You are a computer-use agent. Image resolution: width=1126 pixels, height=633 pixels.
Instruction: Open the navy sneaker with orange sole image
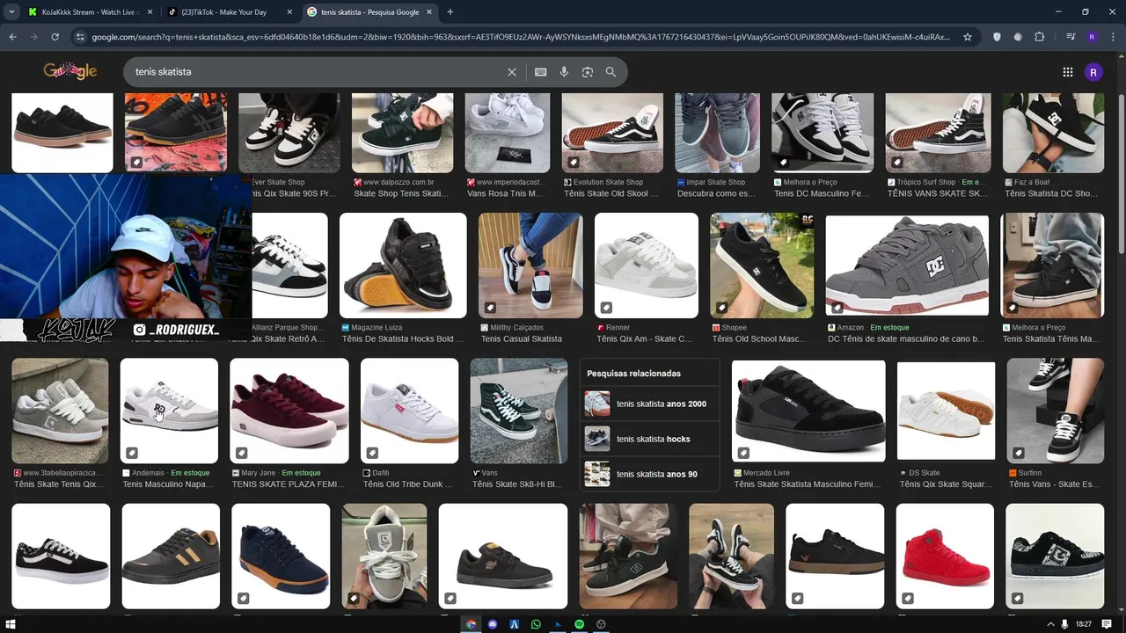click(x=281, y=557)
